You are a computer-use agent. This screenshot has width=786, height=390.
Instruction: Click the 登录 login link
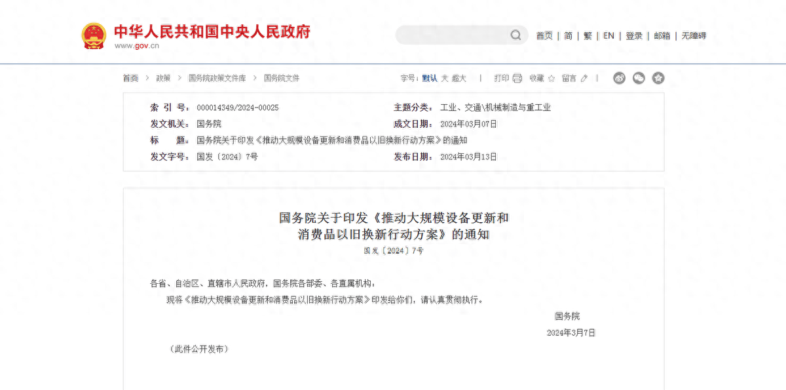tap(634, 36)
